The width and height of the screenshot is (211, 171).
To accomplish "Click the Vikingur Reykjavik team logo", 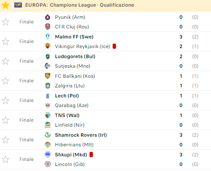I will pyautogui.click(x=47, y=46).
